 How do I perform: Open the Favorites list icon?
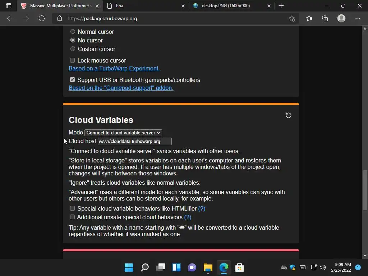(309, 18)
